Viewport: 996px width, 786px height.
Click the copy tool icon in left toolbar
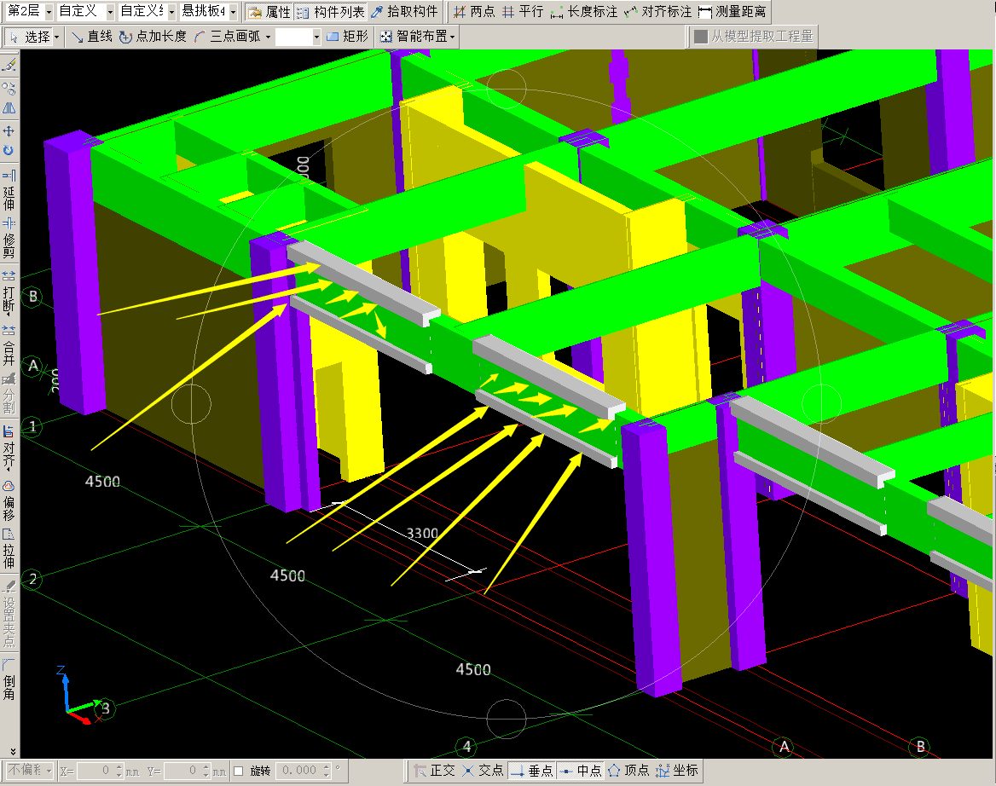[x=9, y=88]
